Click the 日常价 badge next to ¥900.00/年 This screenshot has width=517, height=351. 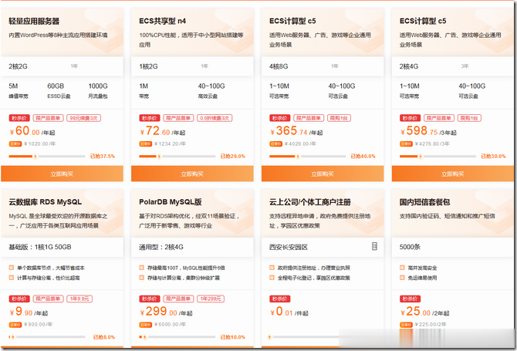(15, 325)
